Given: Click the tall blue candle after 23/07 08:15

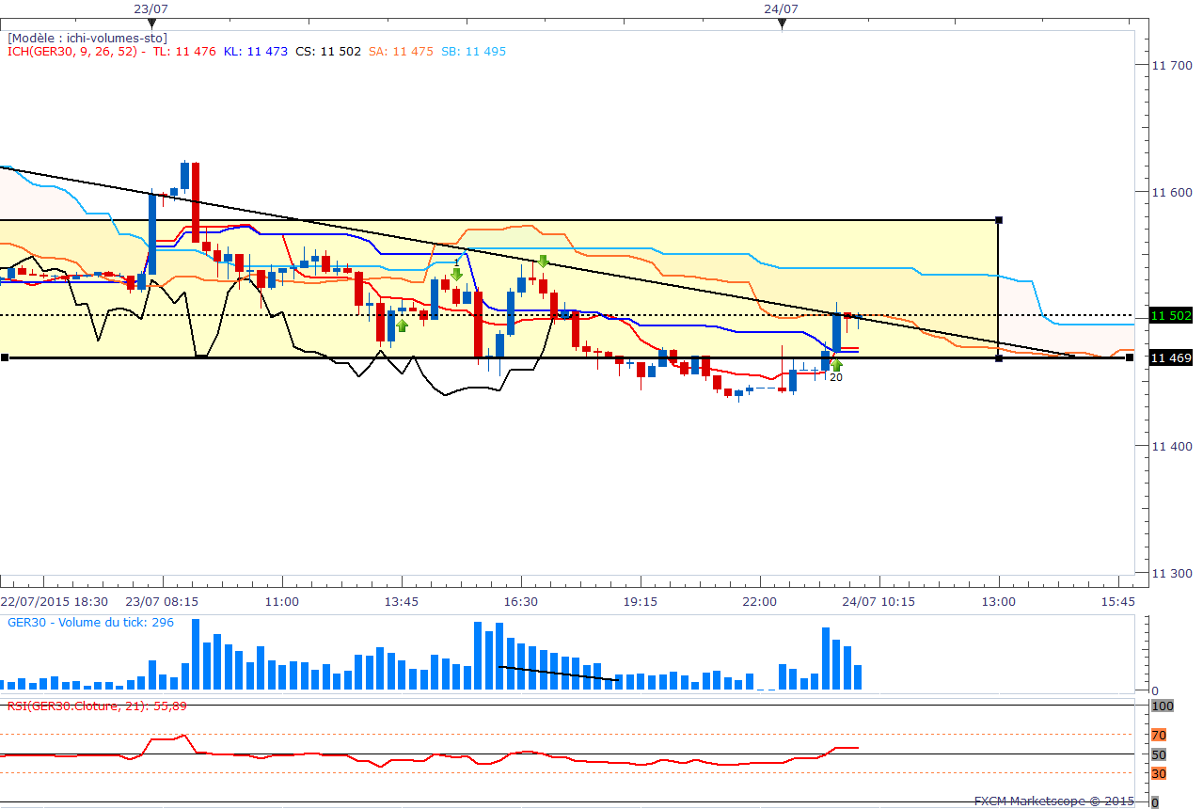Looking at the screenshot, I should [x=152, y=234].
